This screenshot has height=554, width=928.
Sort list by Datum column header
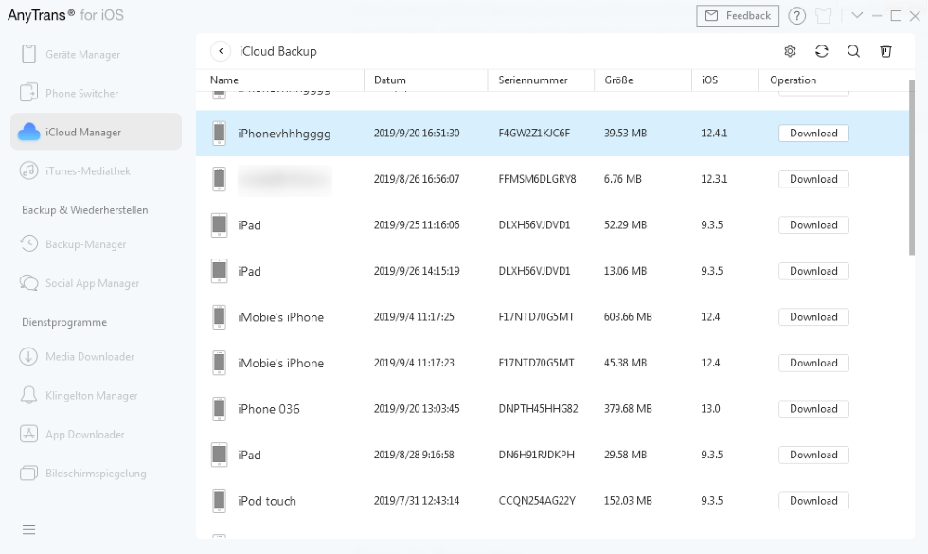(x=390, y=80)
